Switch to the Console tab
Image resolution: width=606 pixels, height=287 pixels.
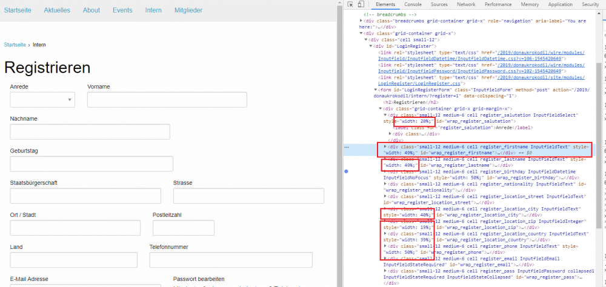pos(413,4)
